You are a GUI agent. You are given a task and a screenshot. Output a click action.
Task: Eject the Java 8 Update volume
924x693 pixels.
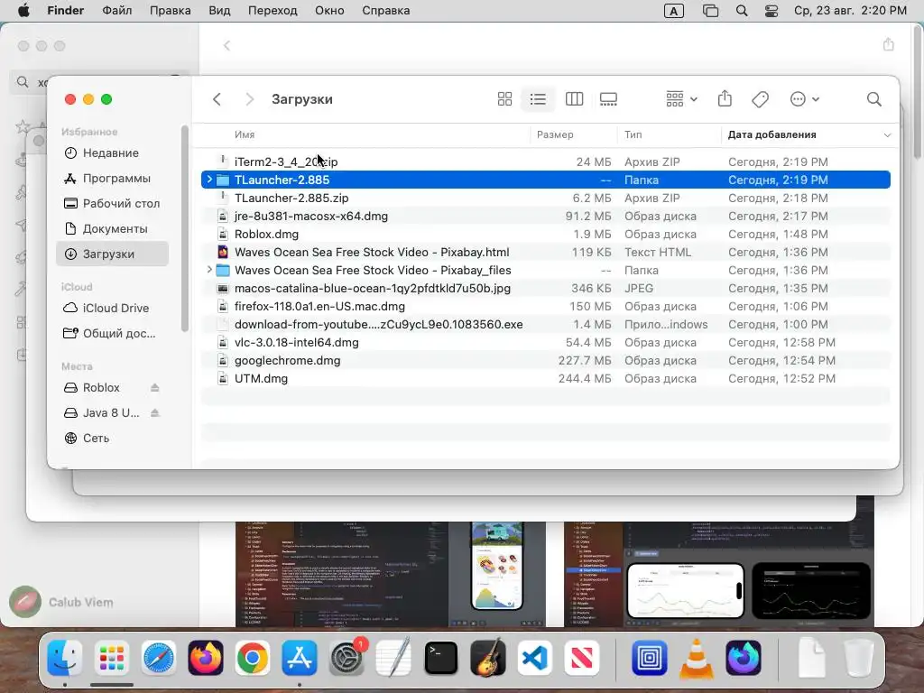(155, 413)
